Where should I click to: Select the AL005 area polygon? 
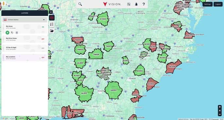click(x=80, y=63)
